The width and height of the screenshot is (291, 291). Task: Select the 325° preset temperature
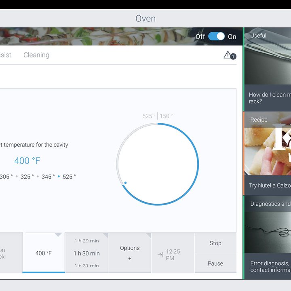point(27,177)
